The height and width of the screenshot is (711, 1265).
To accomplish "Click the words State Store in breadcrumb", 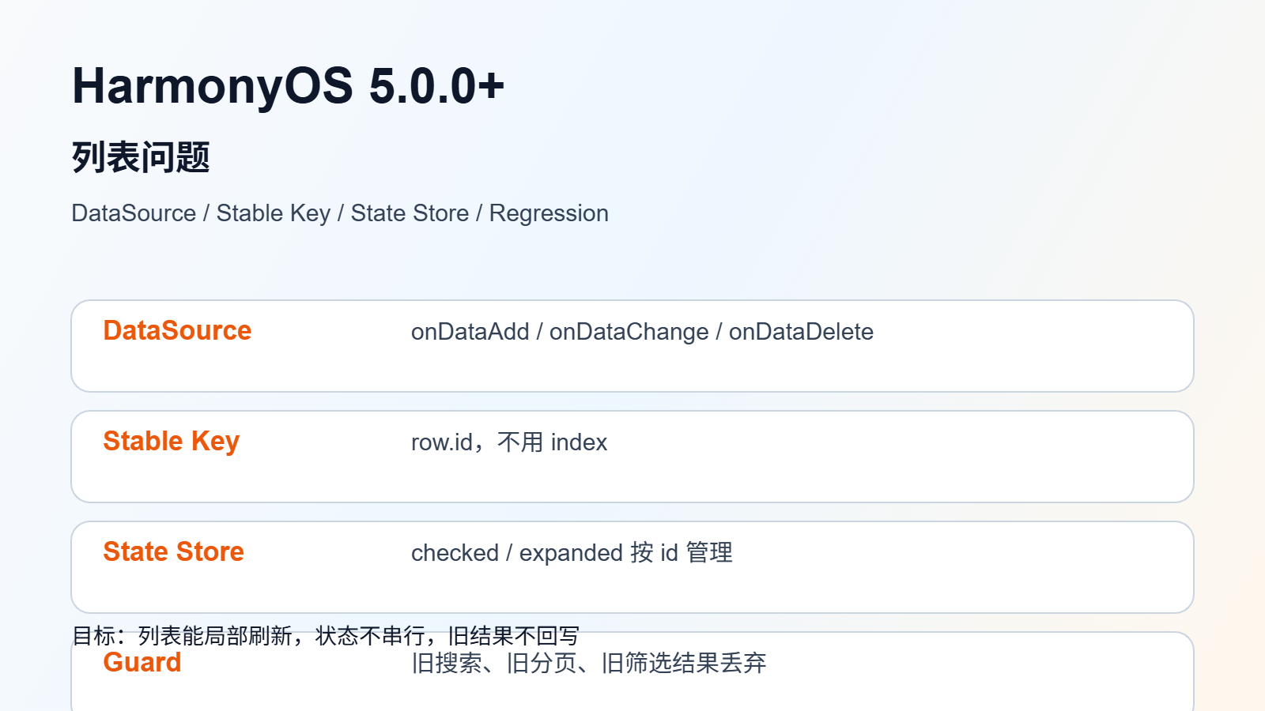I will click(410, 213).
